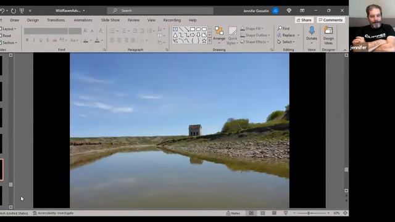Open Quick Styles gallery
This screenshot has height=222, width=395.
[x=232, y=36]
